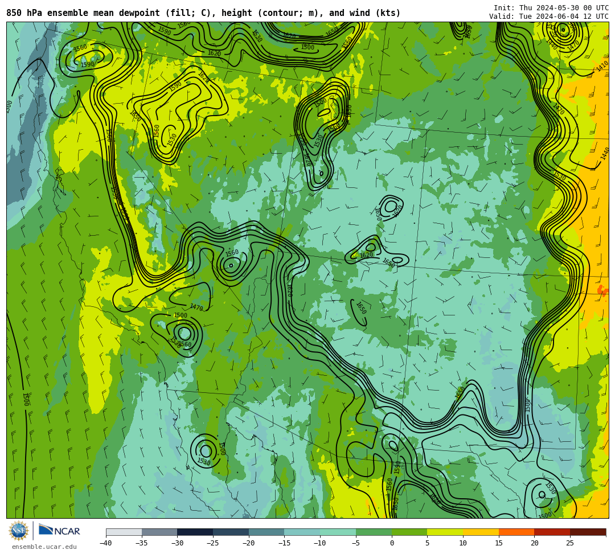The width and height of the screenshot is (615, 554).
Task: Click the ensemble.ucar.edu text
Action: pos(44,547)
